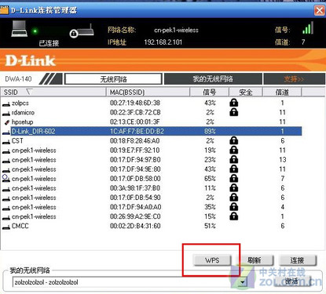Select cn-pek1-wireless with 23% signal

point(34,160)
